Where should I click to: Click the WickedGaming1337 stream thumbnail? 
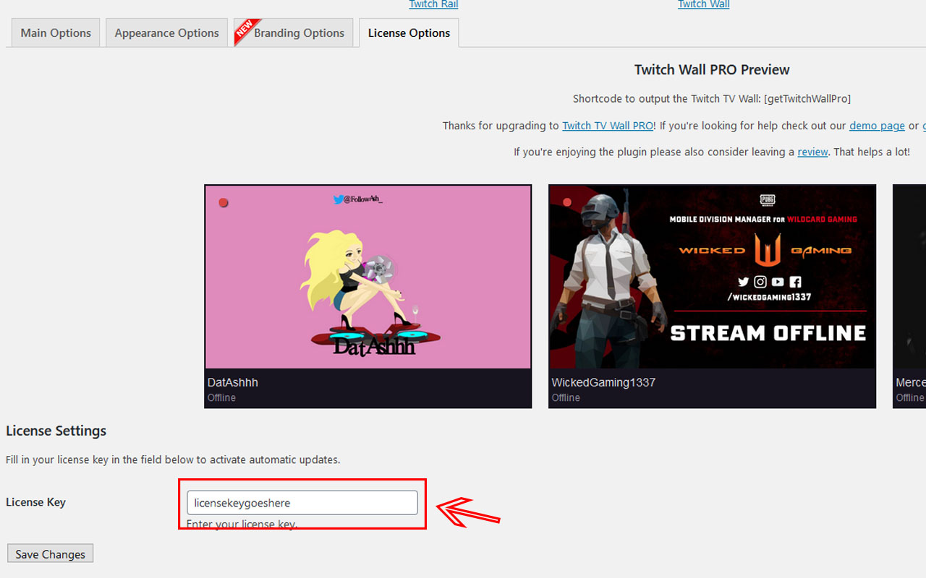point(712,277)
